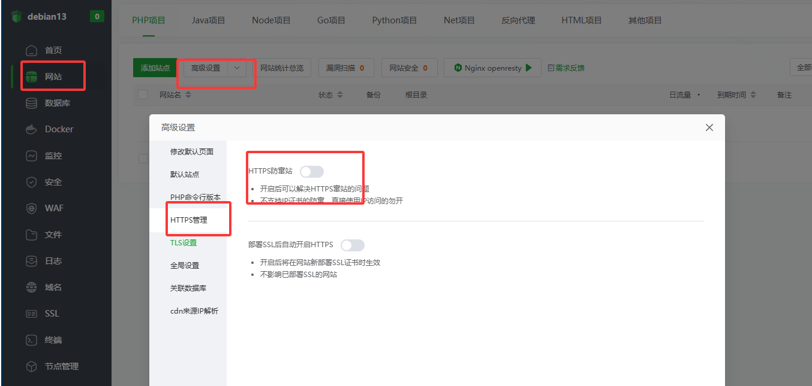Click the Docker whale icon
812x386 pixels.
pos(32,129)
